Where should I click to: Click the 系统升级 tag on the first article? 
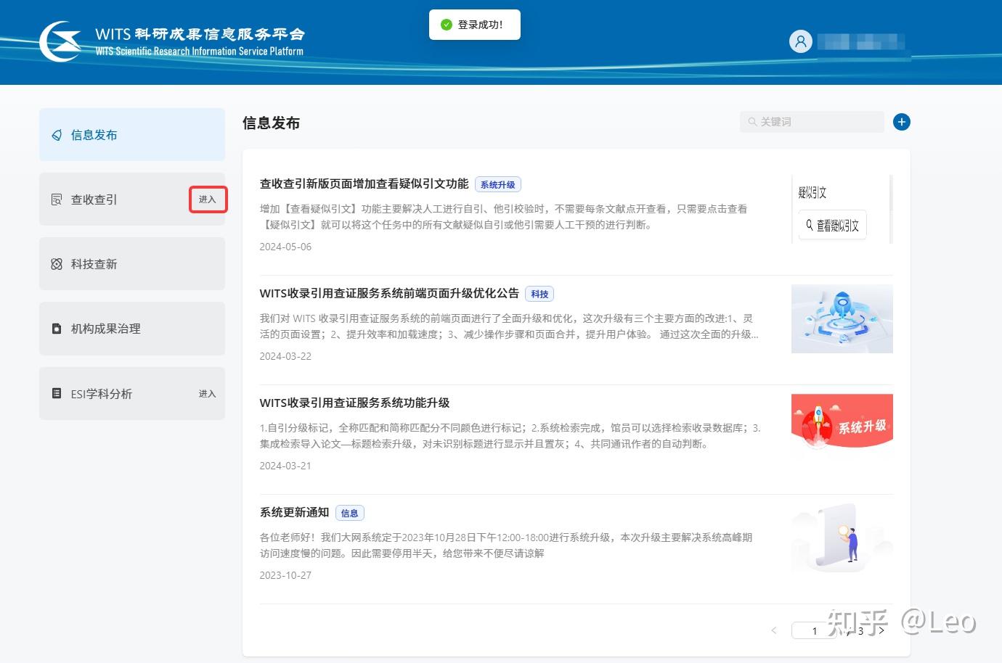(498, 184)
